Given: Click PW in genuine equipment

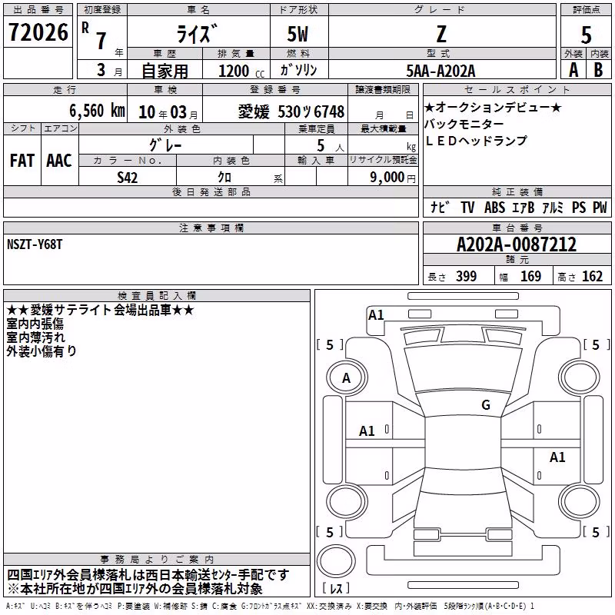Looking at the screenshot, I should (x=600, y=207).
